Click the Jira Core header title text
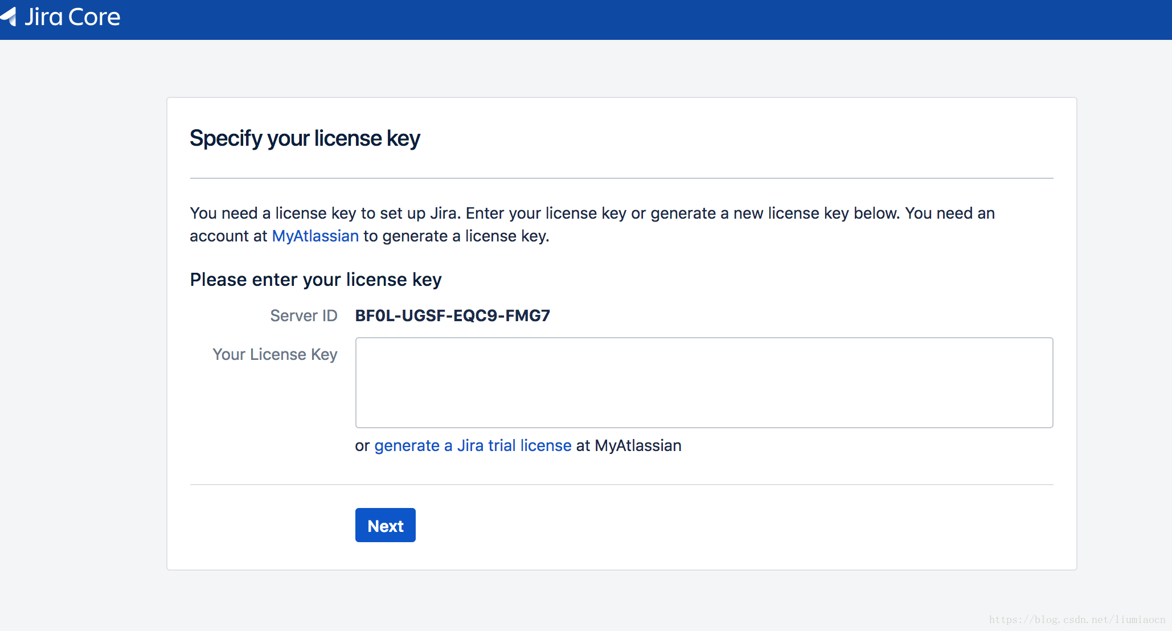Viewport: 1172px width, 631px height. 72,17
